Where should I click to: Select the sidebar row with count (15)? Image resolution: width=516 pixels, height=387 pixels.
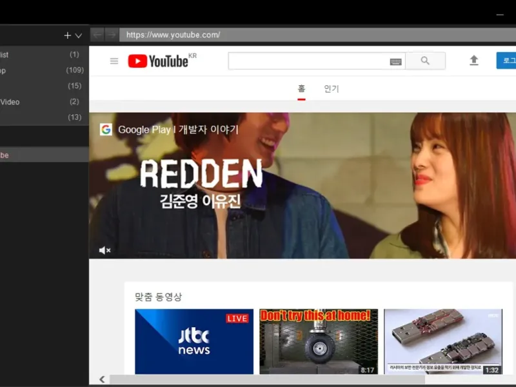click(x=44, y=86)
